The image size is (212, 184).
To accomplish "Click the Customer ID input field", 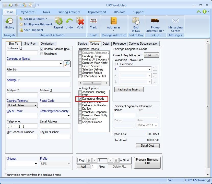I will [x=22, y=53].
